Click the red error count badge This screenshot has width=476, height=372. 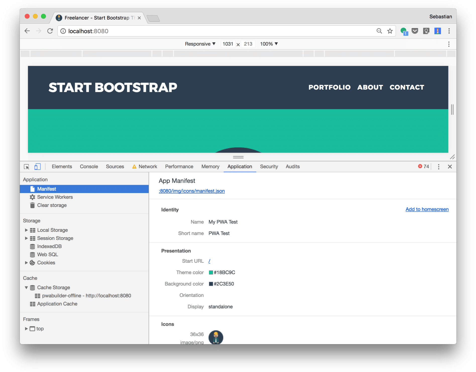tap(424, 166)
